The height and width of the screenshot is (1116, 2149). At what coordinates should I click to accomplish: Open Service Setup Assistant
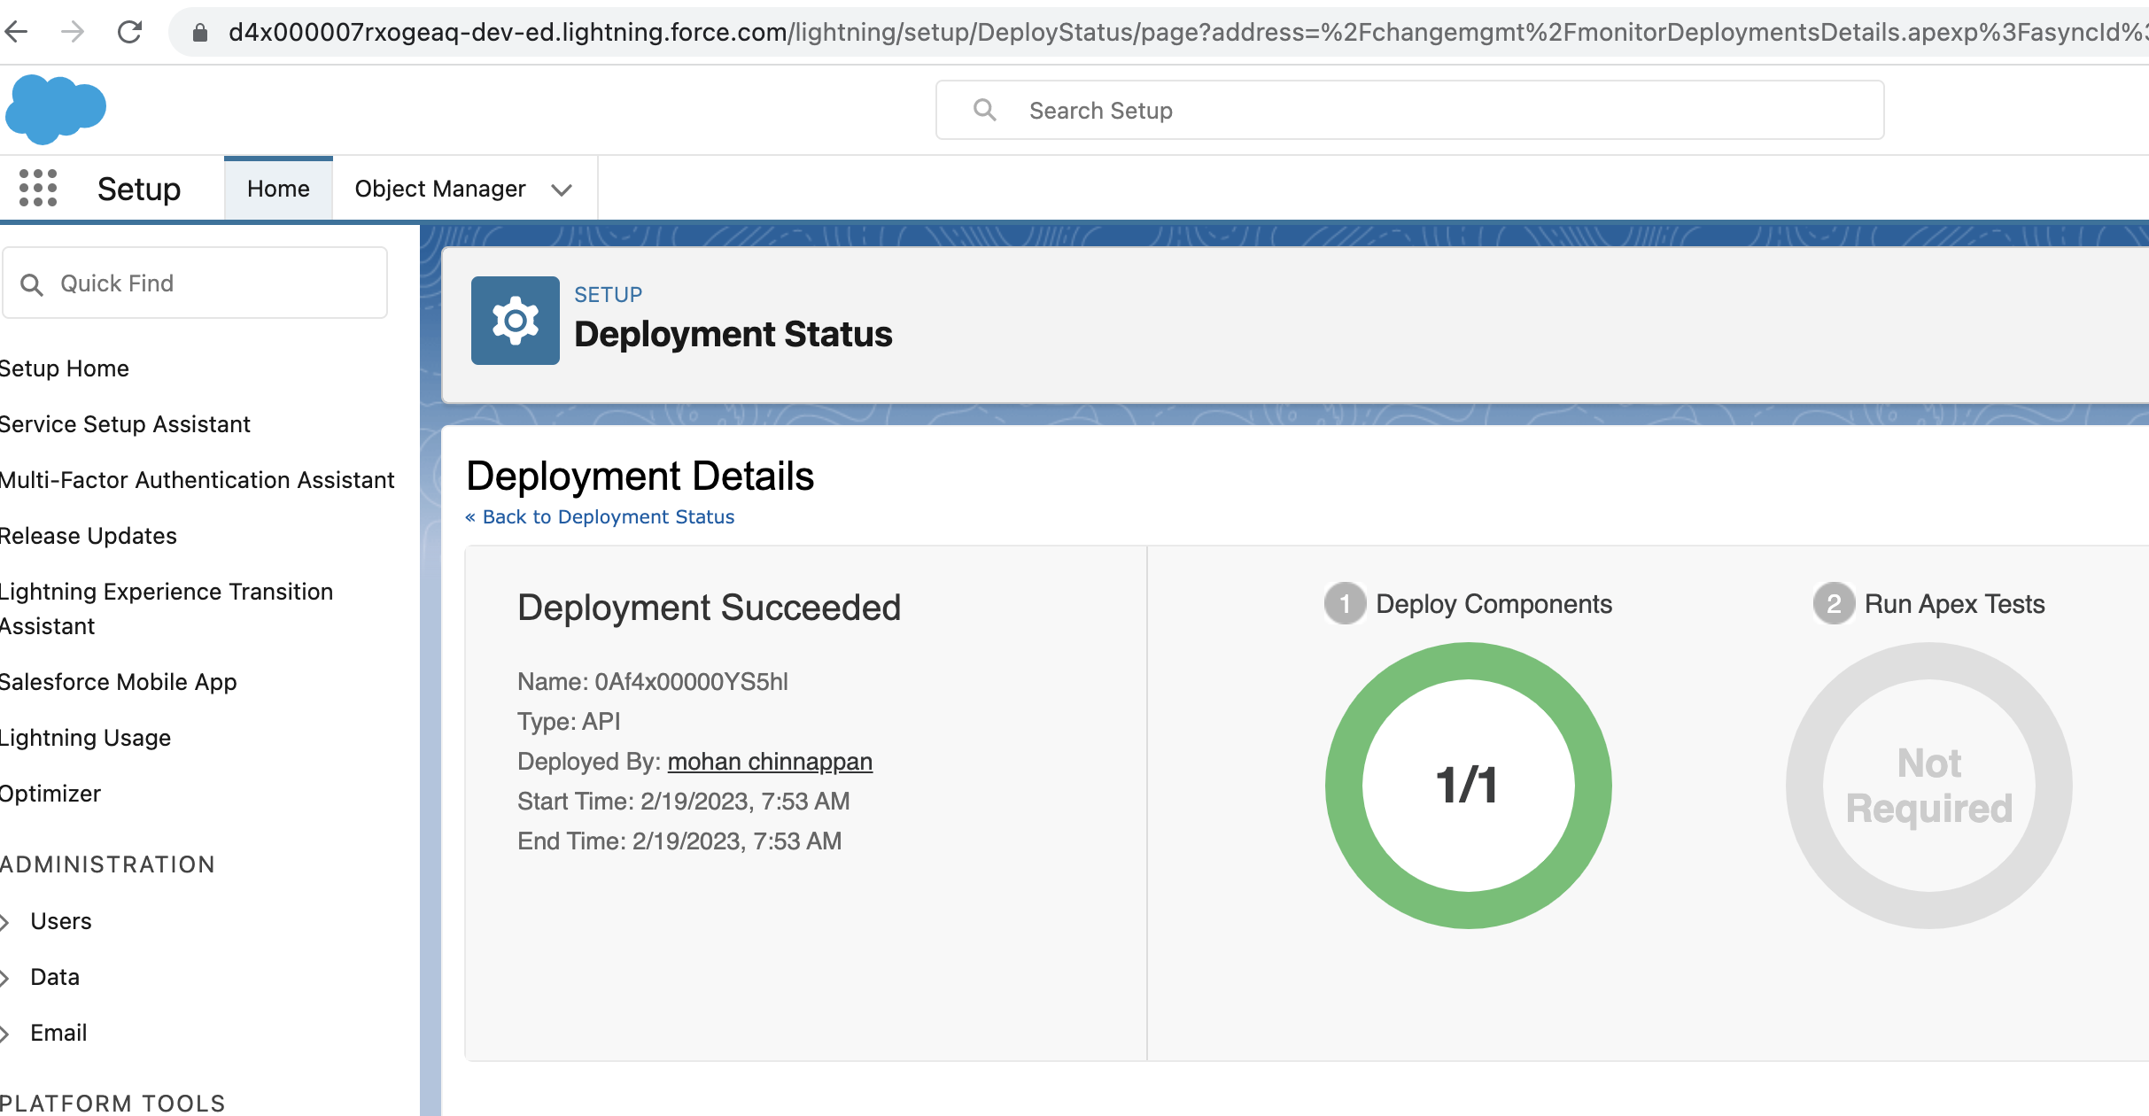[x=125, y=424]
